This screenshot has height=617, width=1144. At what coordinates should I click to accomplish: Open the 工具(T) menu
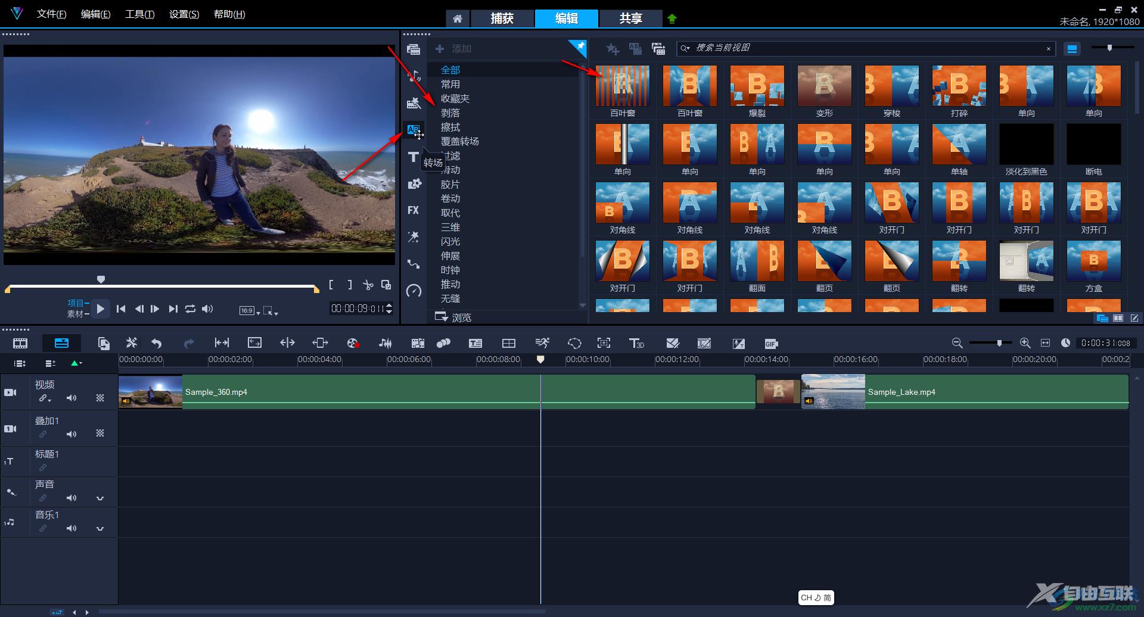point(139,14)
